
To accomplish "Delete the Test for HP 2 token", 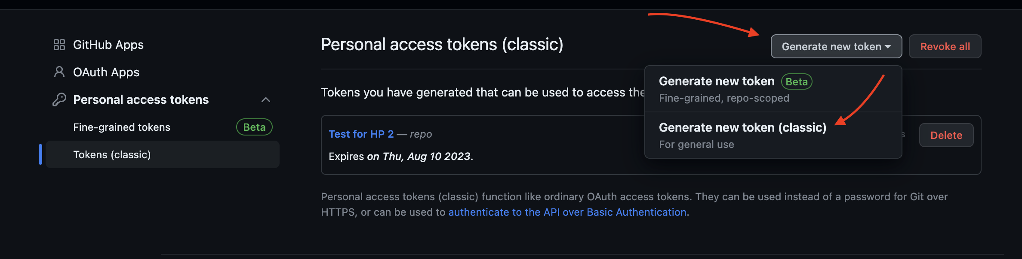I will coord(946,136).
